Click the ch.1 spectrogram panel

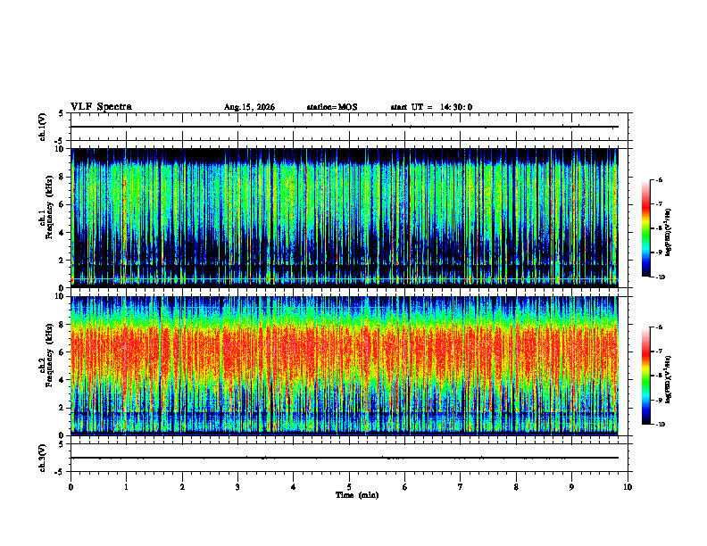(345, 218)
